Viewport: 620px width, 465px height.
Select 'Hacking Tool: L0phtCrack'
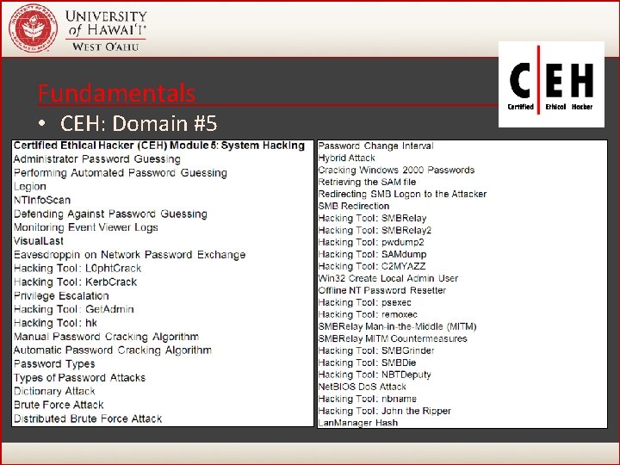[x=77, y=269]
